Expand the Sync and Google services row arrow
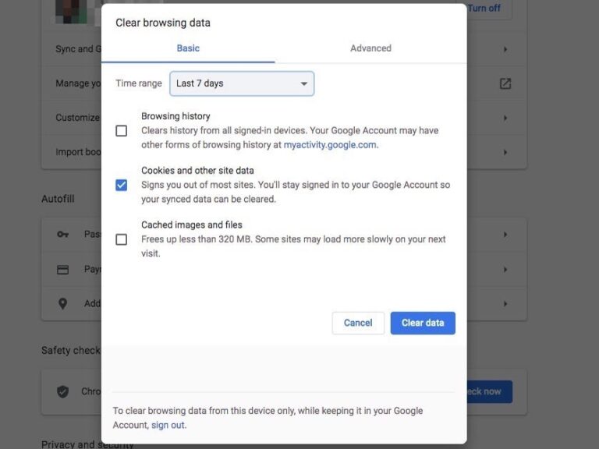Screen dimensions: 599x449 505,49
